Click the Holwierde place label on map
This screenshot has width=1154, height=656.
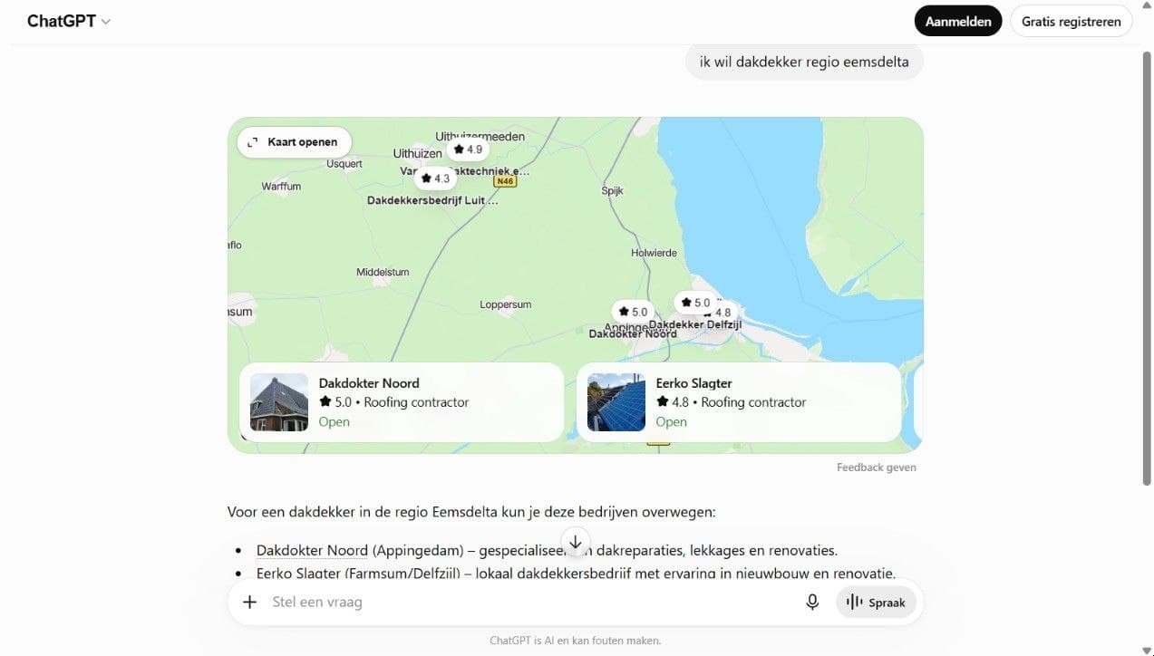[x=654, y=253]
